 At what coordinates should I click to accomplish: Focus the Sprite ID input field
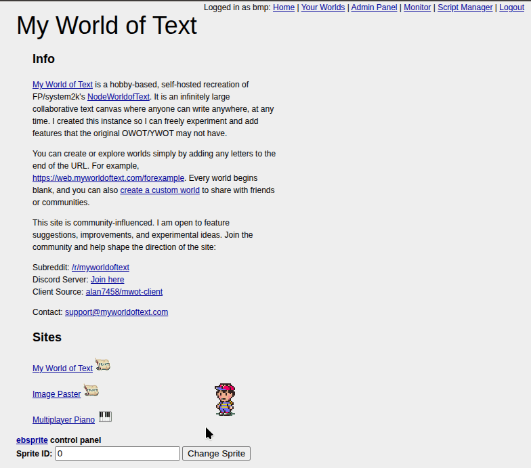coord(117,453)
